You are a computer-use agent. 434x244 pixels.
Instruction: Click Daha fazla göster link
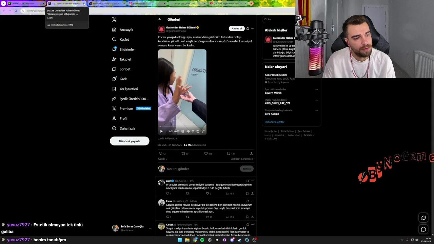click(275, 122)
